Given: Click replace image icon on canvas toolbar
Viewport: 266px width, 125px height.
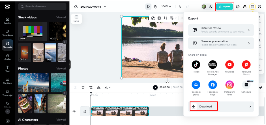Looking at the screenshot, I should click(x=153, y=18).
